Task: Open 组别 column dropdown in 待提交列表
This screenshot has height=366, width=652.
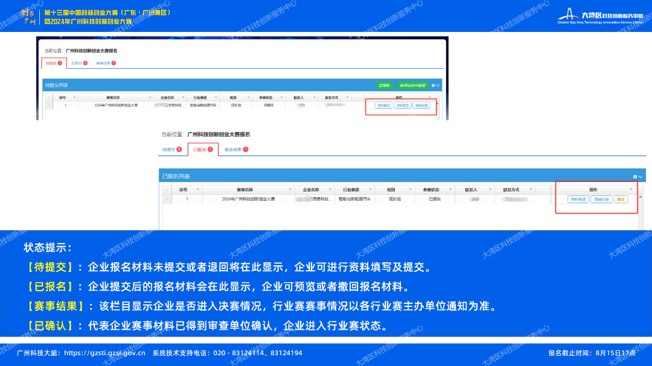Action: 249,98
